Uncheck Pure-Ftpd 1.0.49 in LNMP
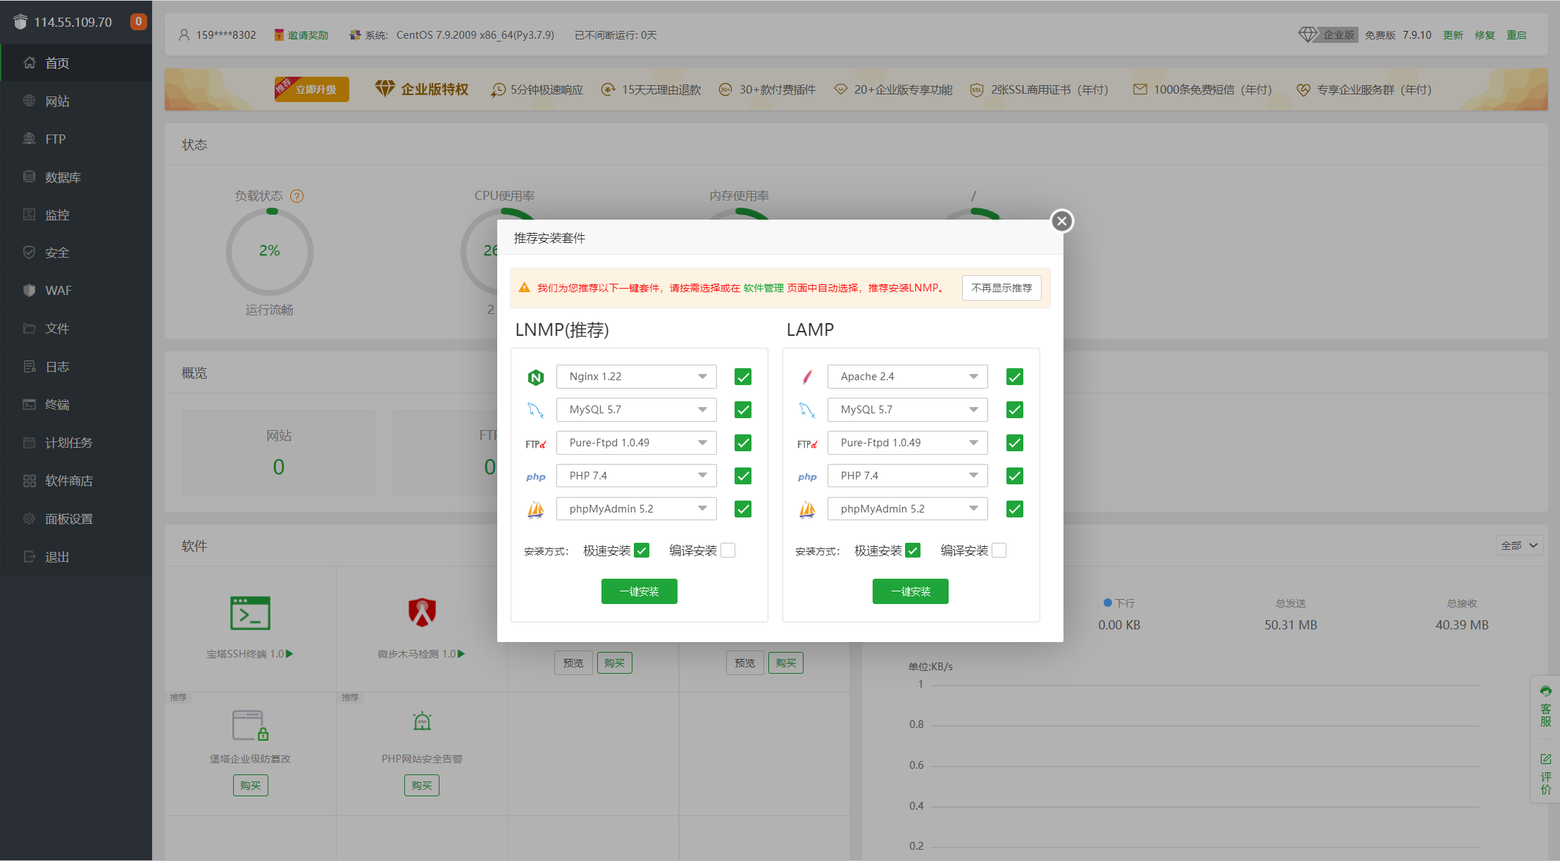Image resolution: width=1560 pixels, height=861 pixels. pyautogui.click(x=743, y=443)
